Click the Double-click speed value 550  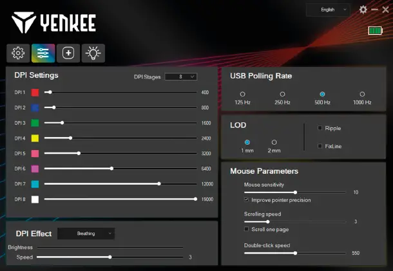click(x=356, y=253)
